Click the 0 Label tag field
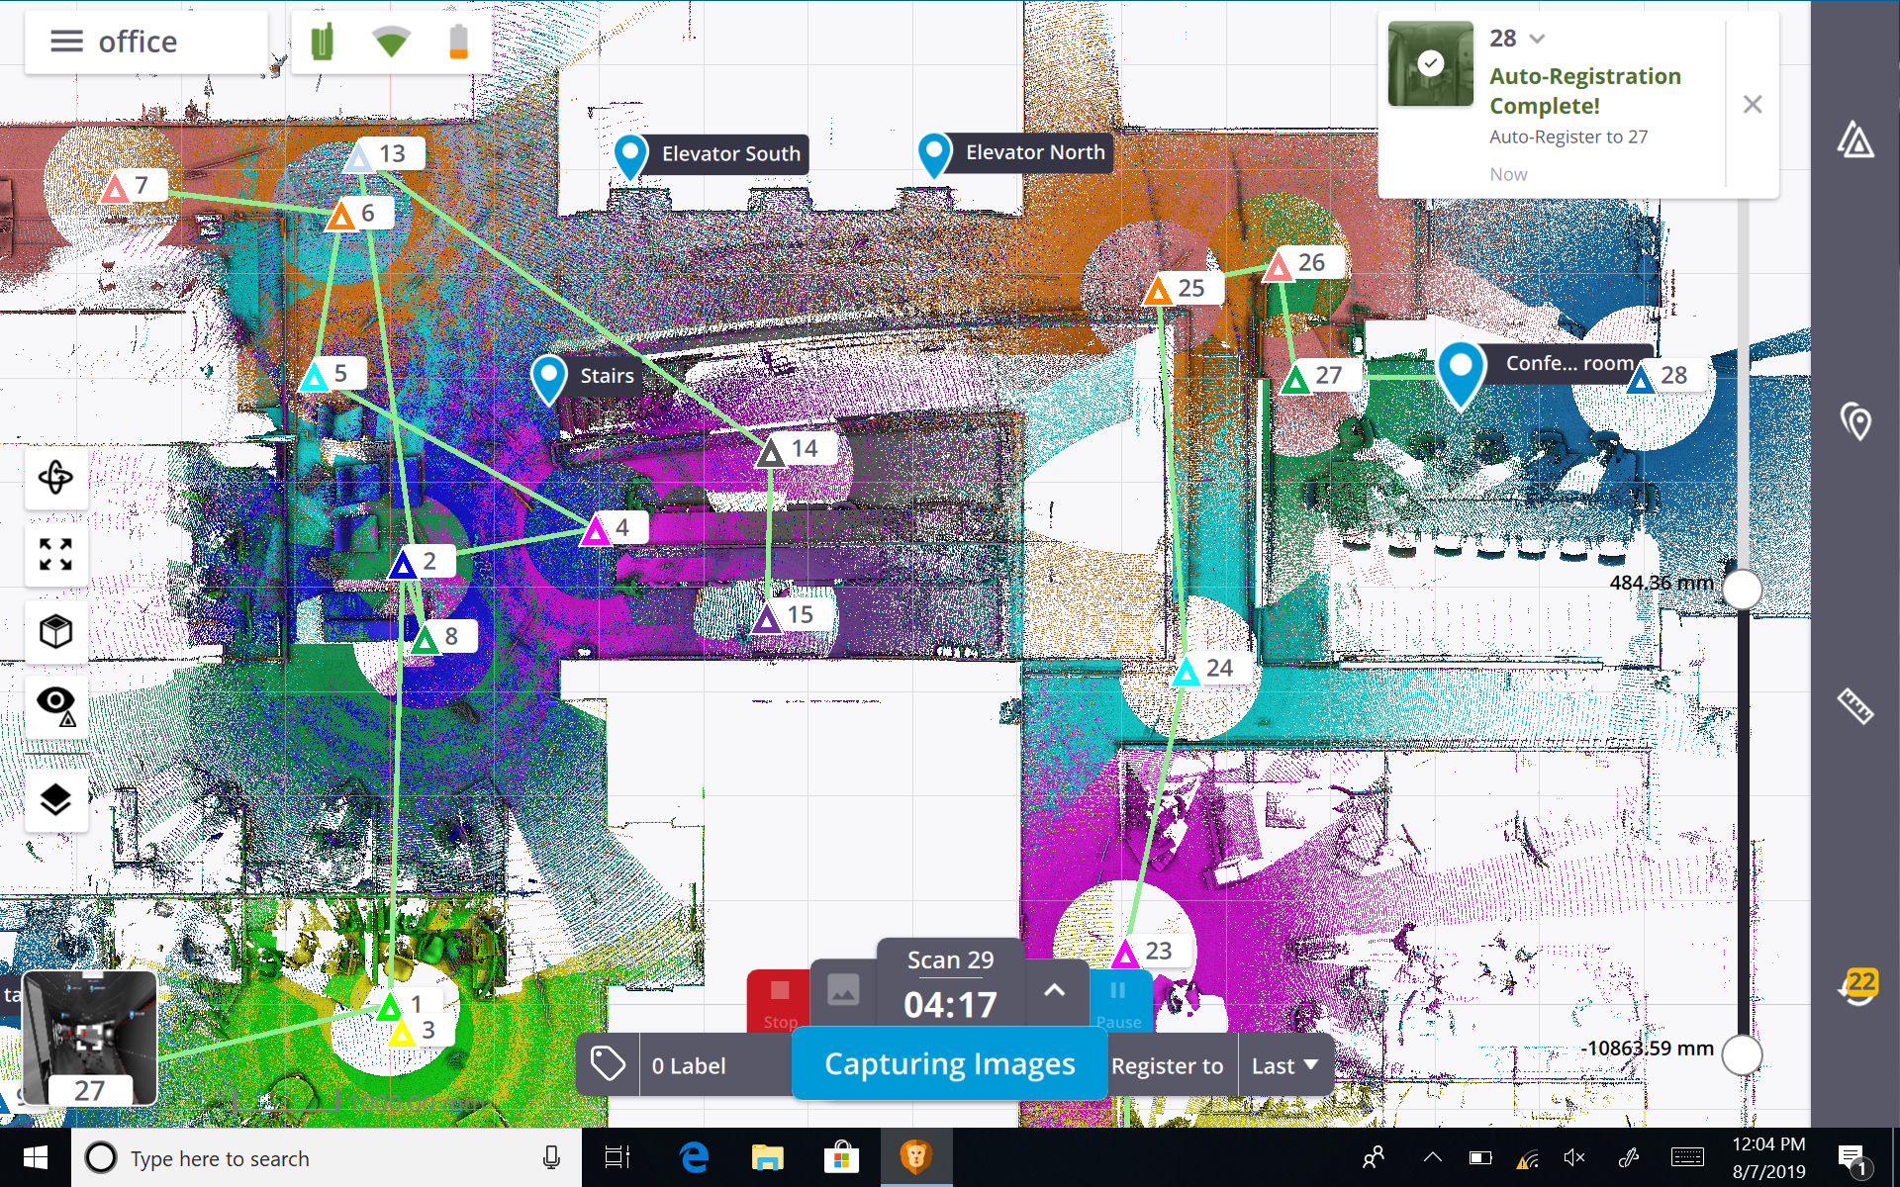1900x1187 pixels. point(688,1065)
